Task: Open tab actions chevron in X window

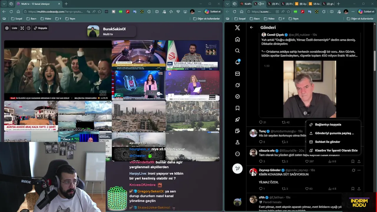Action: 227,4
